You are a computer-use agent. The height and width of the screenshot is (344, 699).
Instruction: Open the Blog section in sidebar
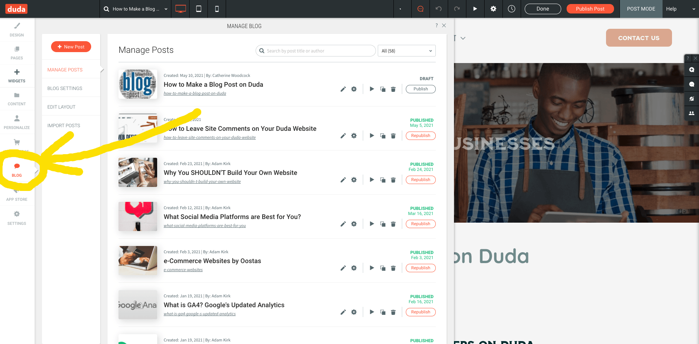click(x=17, y=170)
